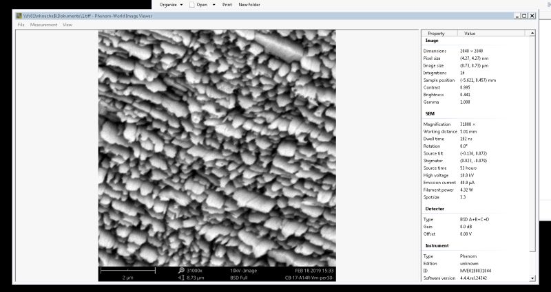Click New folder in Explorer toolbar
Viewport: 551px width, 292px height.
pyautogui.click(x=249, y=5)
